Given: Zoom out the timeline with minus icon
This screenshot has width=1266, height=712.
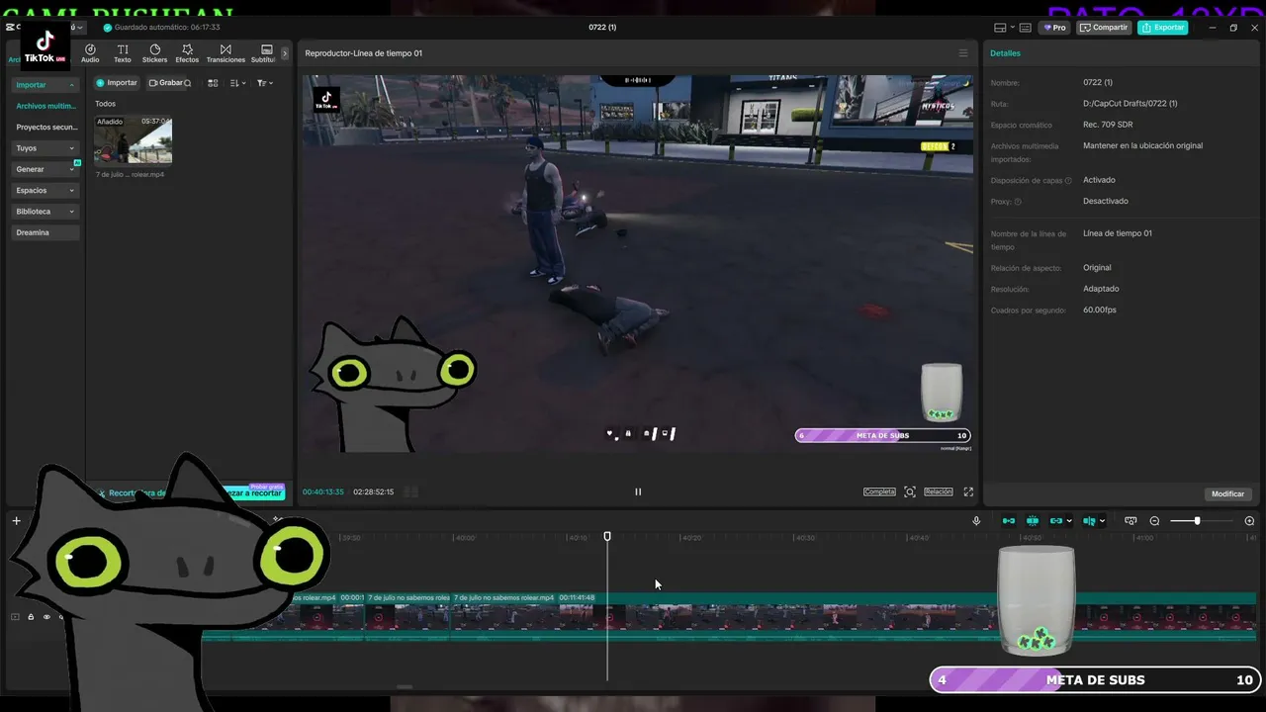Looking at the screenshot, I should (x=1154, y=521).
